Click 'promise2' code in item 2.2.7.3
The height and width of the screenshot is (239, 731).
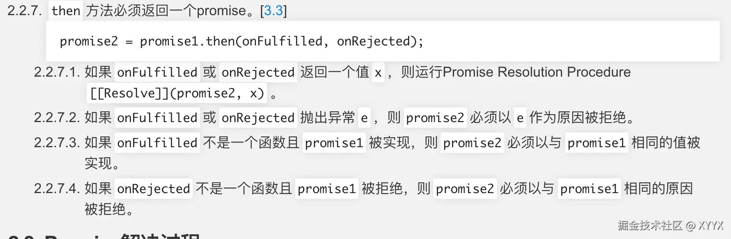click(x=472, y=143)
